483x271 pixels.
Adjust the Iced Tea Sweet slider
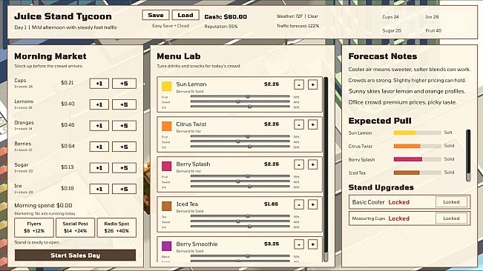(x=240, y=221)
